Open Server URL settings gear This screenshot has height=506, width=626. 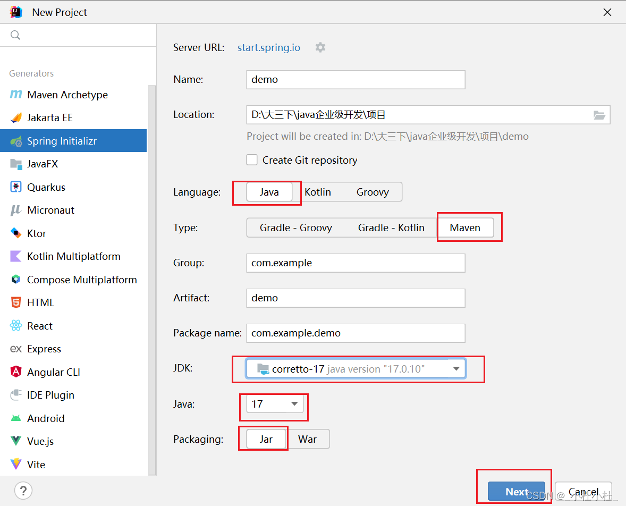tap(320, 47)
